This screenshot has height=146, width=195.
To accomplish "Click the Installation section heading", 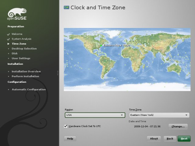I will coord(15,64).
